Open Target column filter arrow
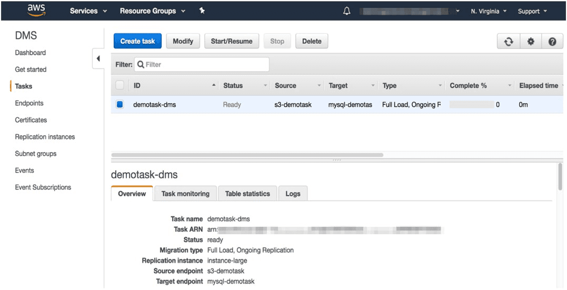 tap(373, 86)
